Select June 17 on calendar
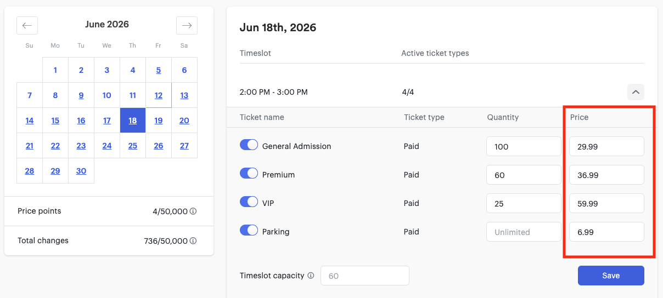The image size is (663, 298). 107,121
